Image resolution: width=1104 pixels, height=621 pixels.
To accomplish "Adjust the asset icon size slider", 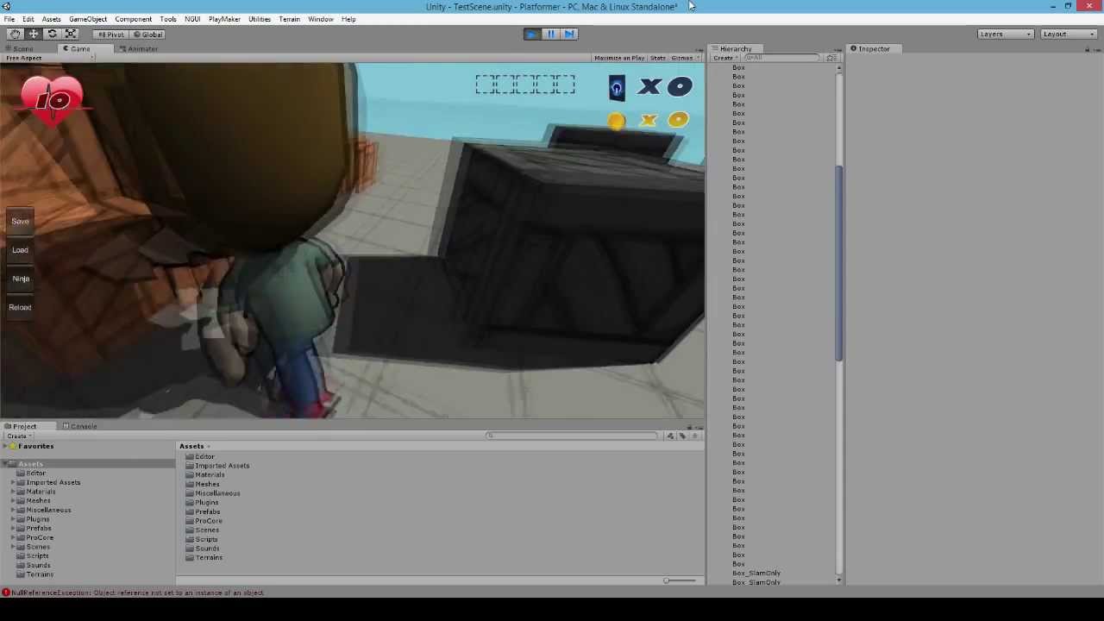I will (x=680, y=580).
